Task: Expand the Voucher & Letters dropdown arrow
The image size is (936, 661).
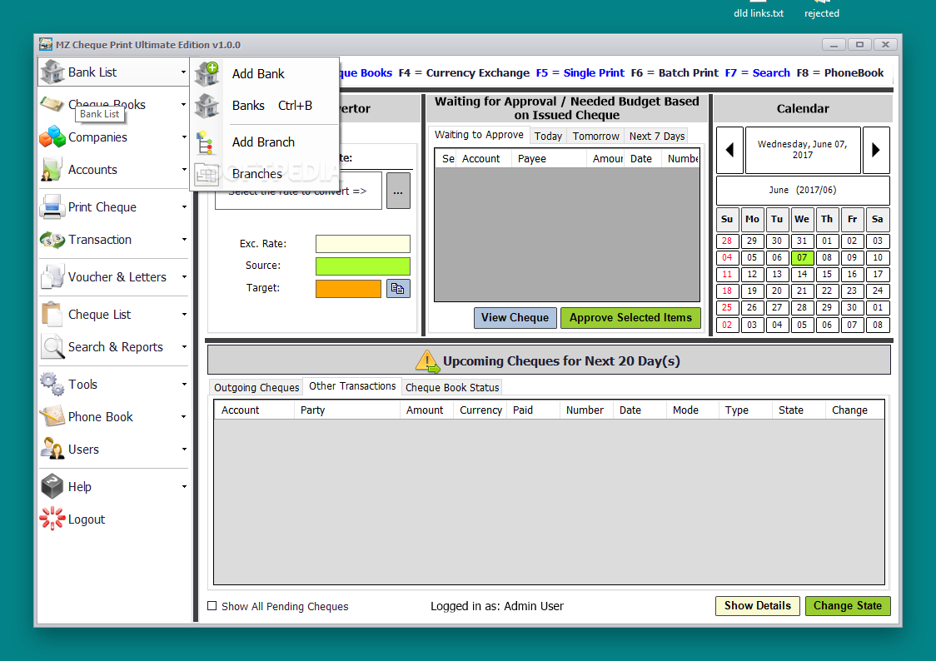Action: point(184,277)
